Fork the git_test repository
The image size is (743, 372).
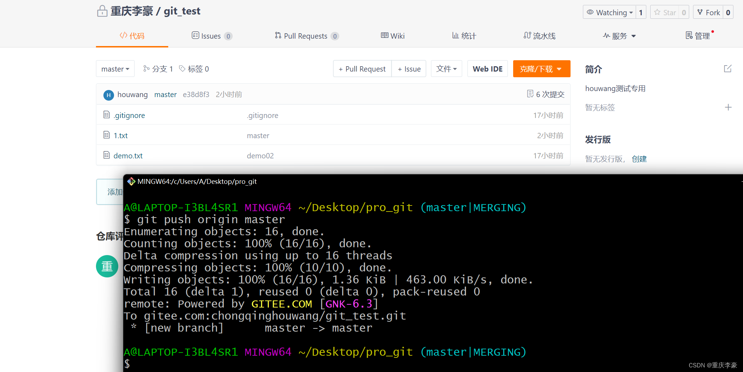[708, 12]
